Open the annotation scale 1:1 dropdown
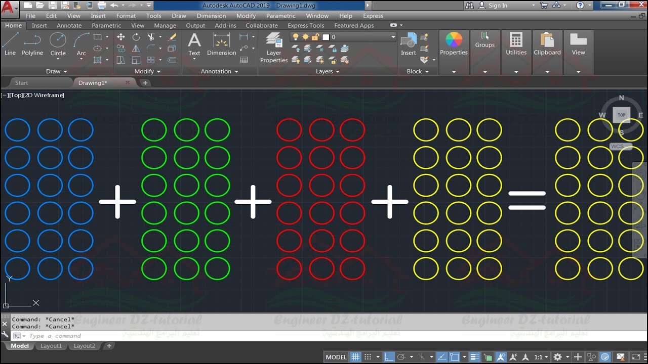 pos(541,357)
